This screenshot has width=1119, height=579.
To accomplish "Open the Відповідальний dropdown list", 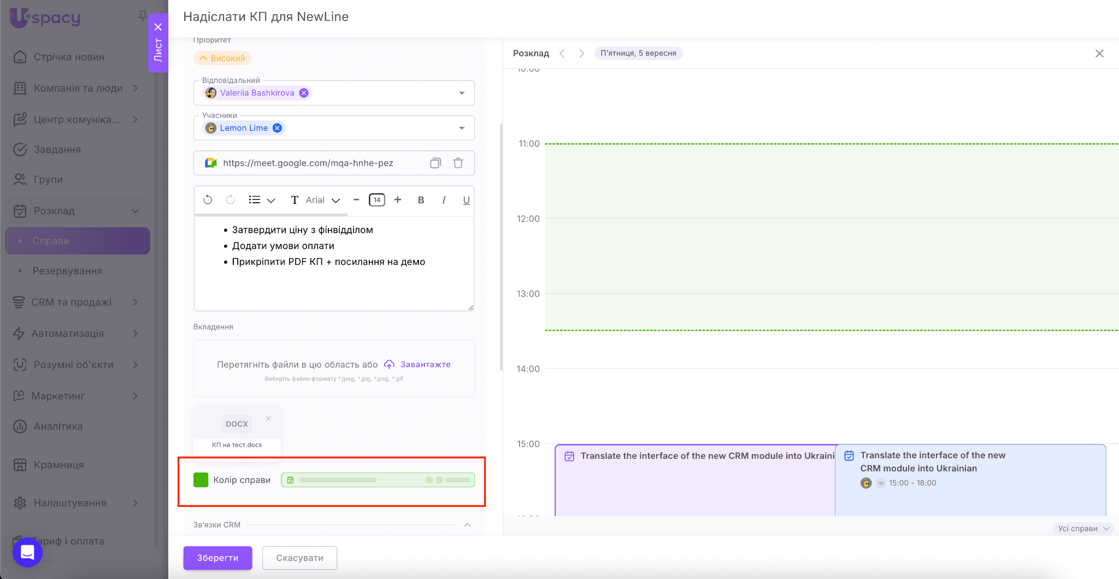I will pos(462,93).
